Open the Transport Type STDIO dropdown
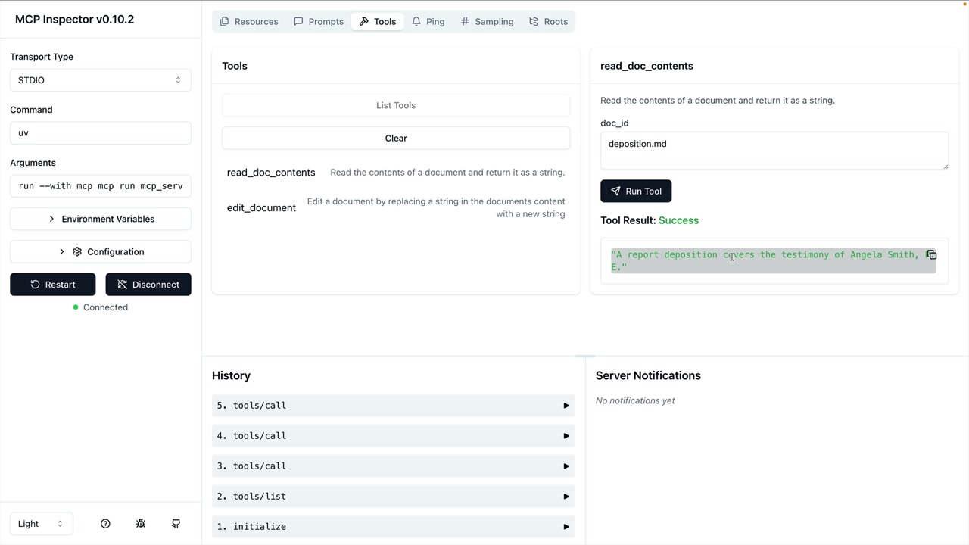The image size is (969, 545). [x=100, y=80]
